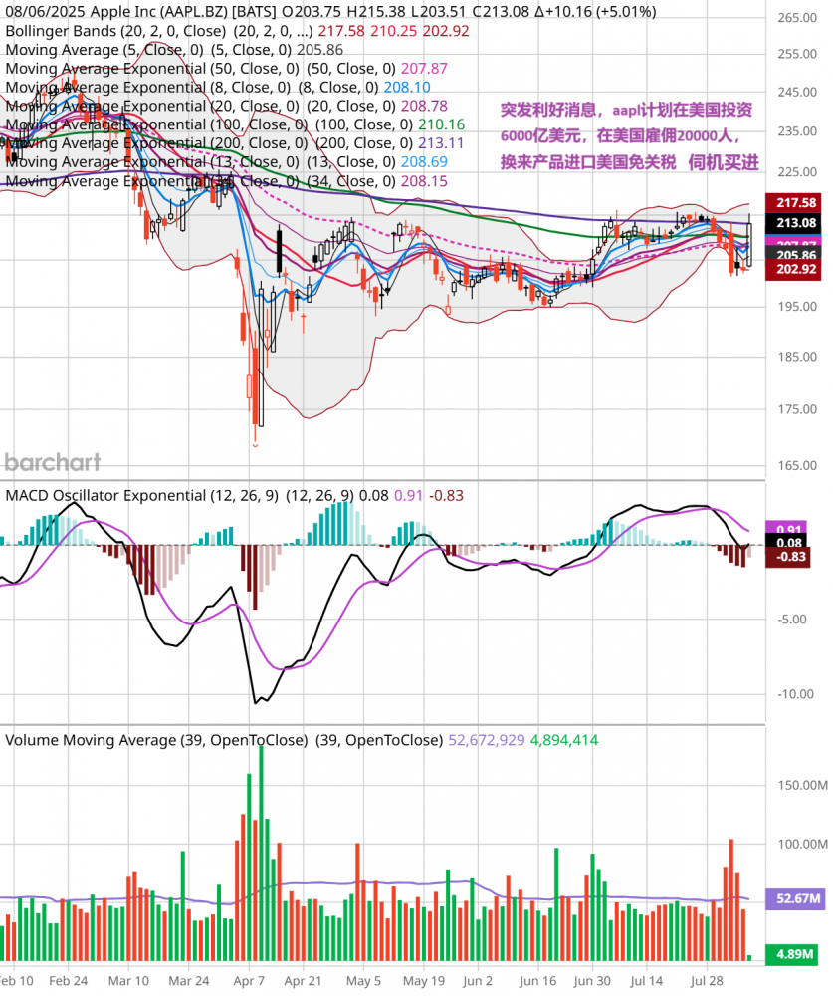This screenshot has height=996, width=833.
Task: Click EMA 100 value 210.16
Action: coord(441,124)
